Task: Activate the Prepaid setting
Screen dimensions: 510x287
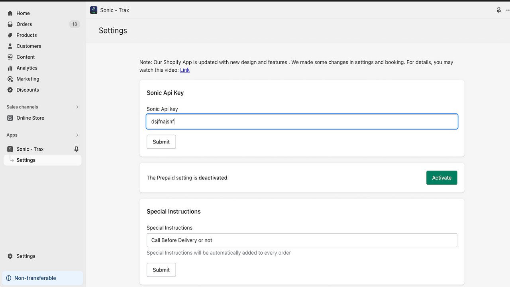Action: [x=441, y=177]
